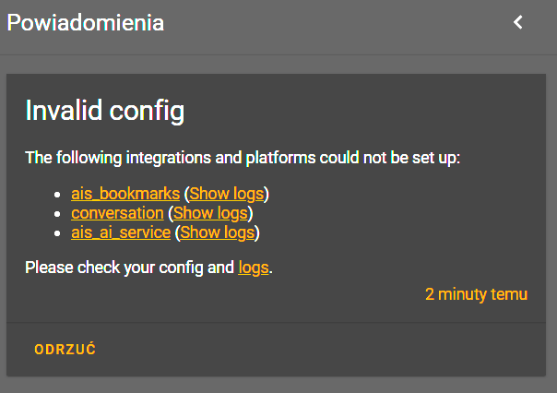This screenshot has height=393, width=557.
Task: Click the '2 minuty temu' timestamp
Action: pos(476,294)
